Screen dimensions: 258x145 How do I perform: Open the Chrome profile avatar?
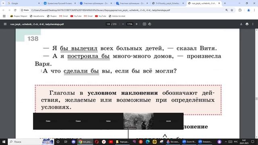pyautogui.click(x=248, y=10)
